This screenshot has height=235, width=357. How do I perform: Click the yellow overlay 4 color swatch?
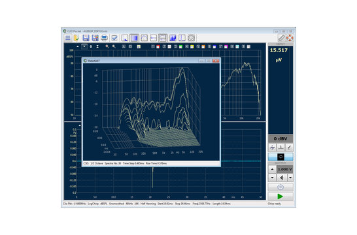click(192, 47)
